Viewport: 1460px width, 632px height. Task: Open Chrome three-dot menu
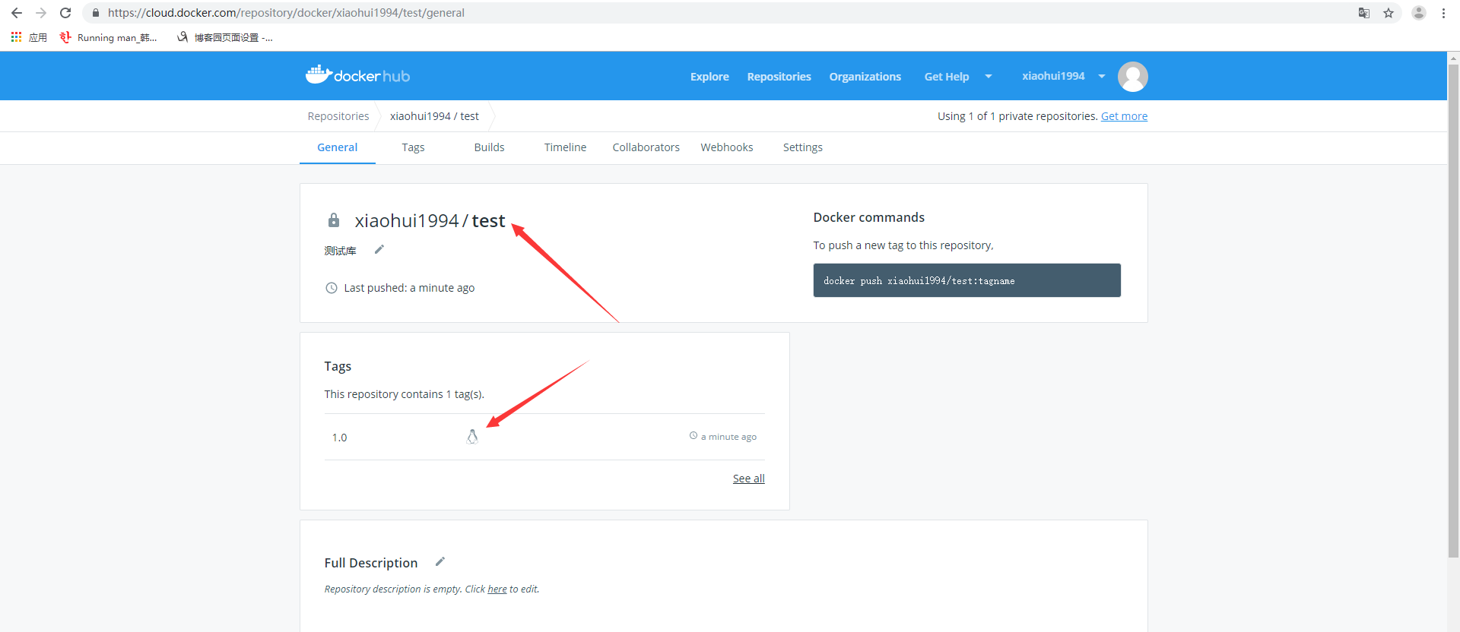(1443, 13)
